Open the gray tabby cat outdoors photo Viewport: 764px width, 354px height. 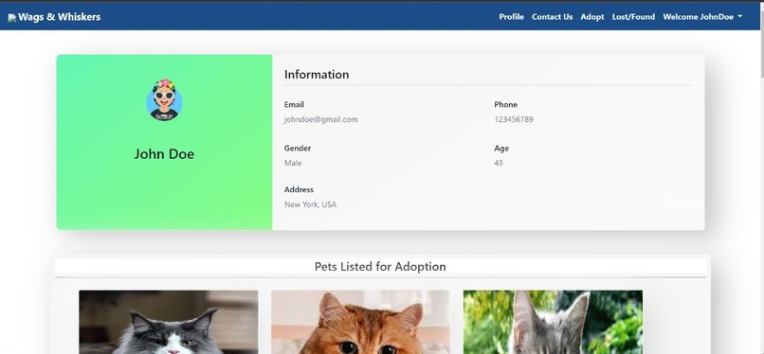click(553, 322)
